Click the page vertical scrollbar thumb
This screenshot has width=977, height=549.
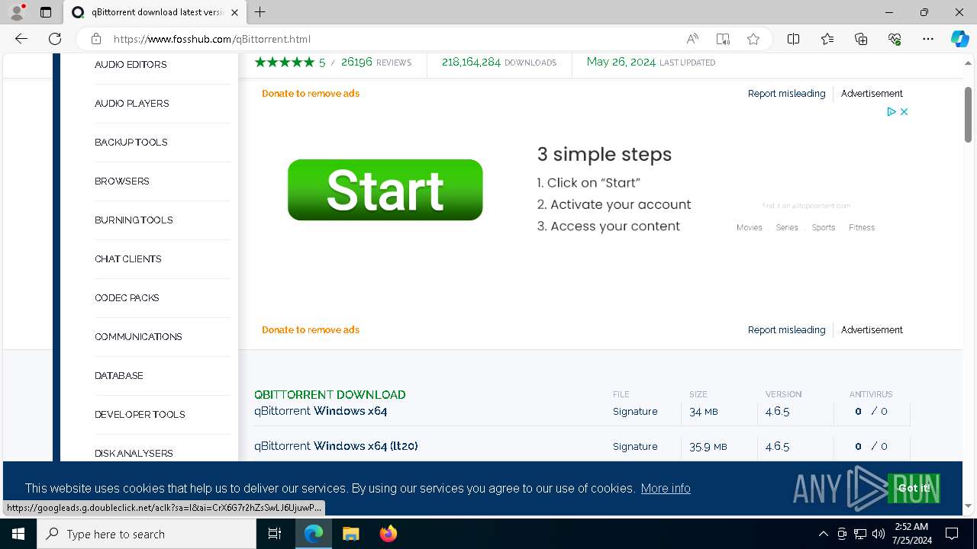[969, 114]
